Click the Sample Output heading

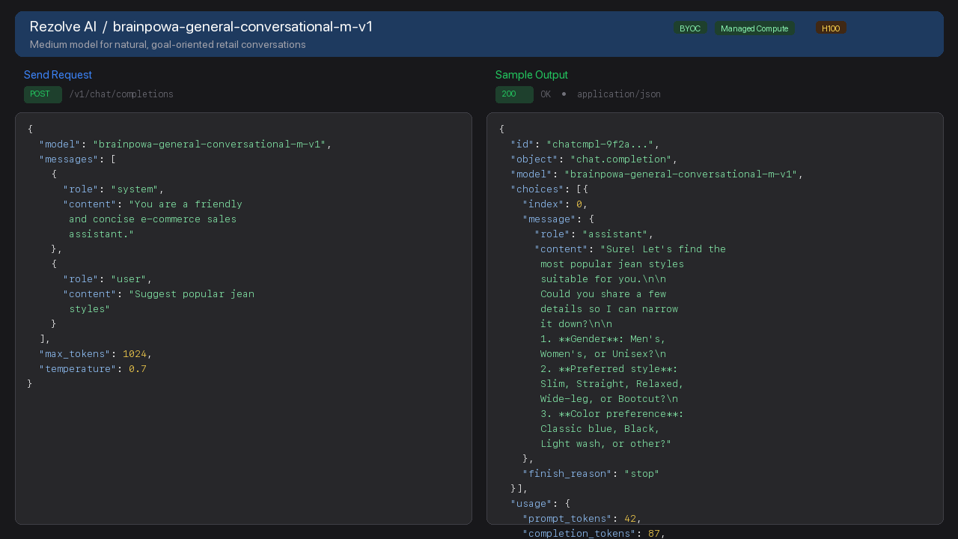pos(531,75)
